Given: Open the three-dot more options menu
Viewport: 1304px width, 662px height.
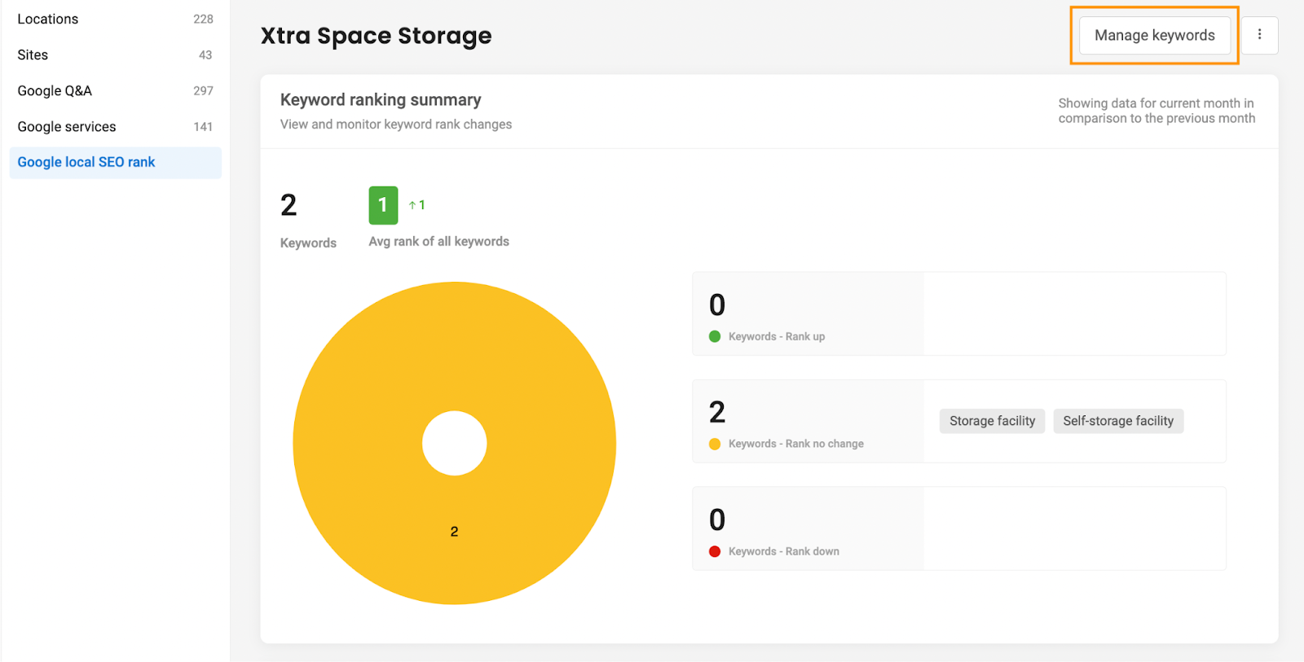Looking at the screenshot, I should click(x=1259, y=35).
